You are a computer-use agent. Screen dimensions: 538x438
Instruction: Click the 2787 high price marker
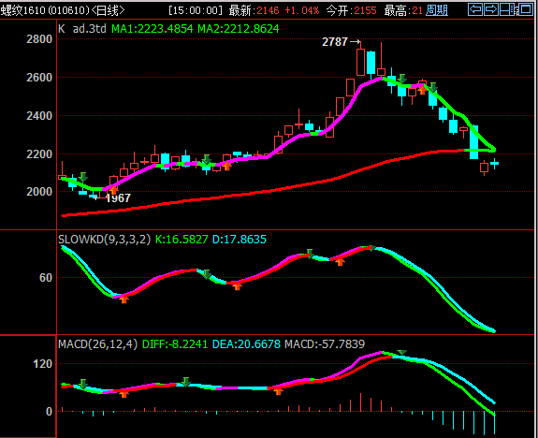click(x=335, y=42)
